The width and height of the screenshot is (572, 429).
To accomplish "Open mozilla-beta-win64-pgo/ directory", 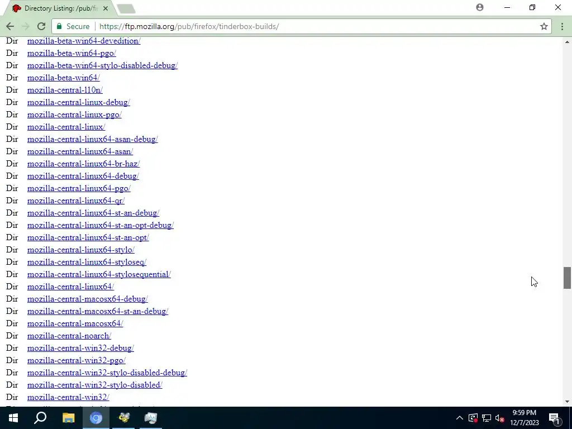I will pyautogui.click(x=71, y=53).
